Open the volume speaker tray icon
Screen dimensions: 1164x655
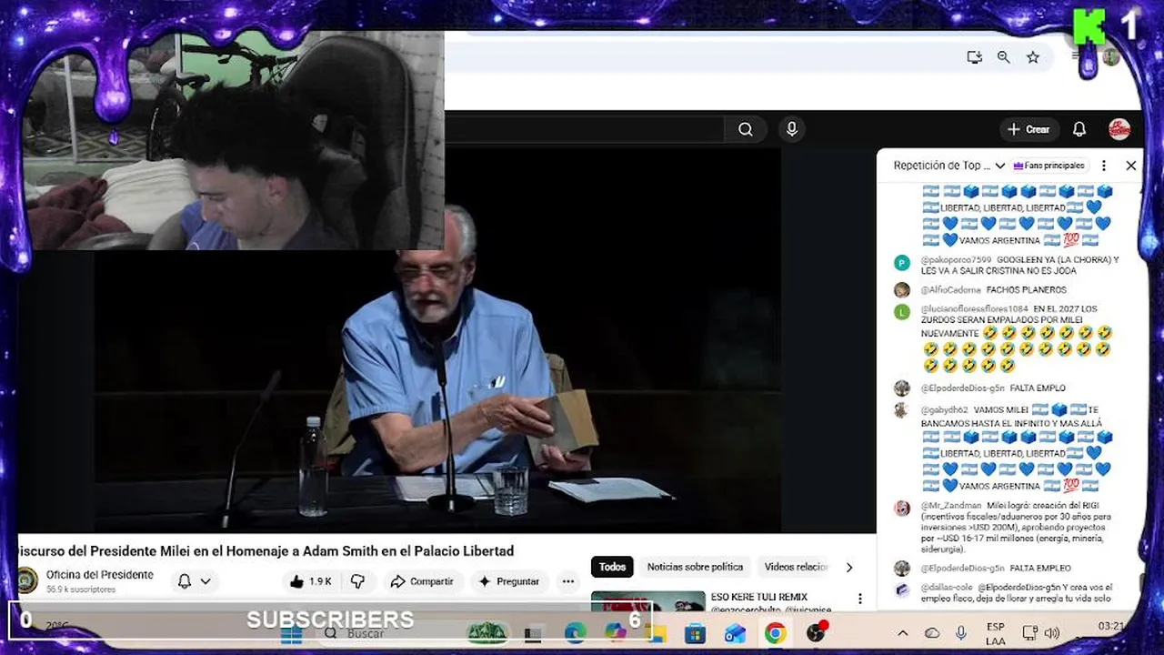tap(1052, 633)
